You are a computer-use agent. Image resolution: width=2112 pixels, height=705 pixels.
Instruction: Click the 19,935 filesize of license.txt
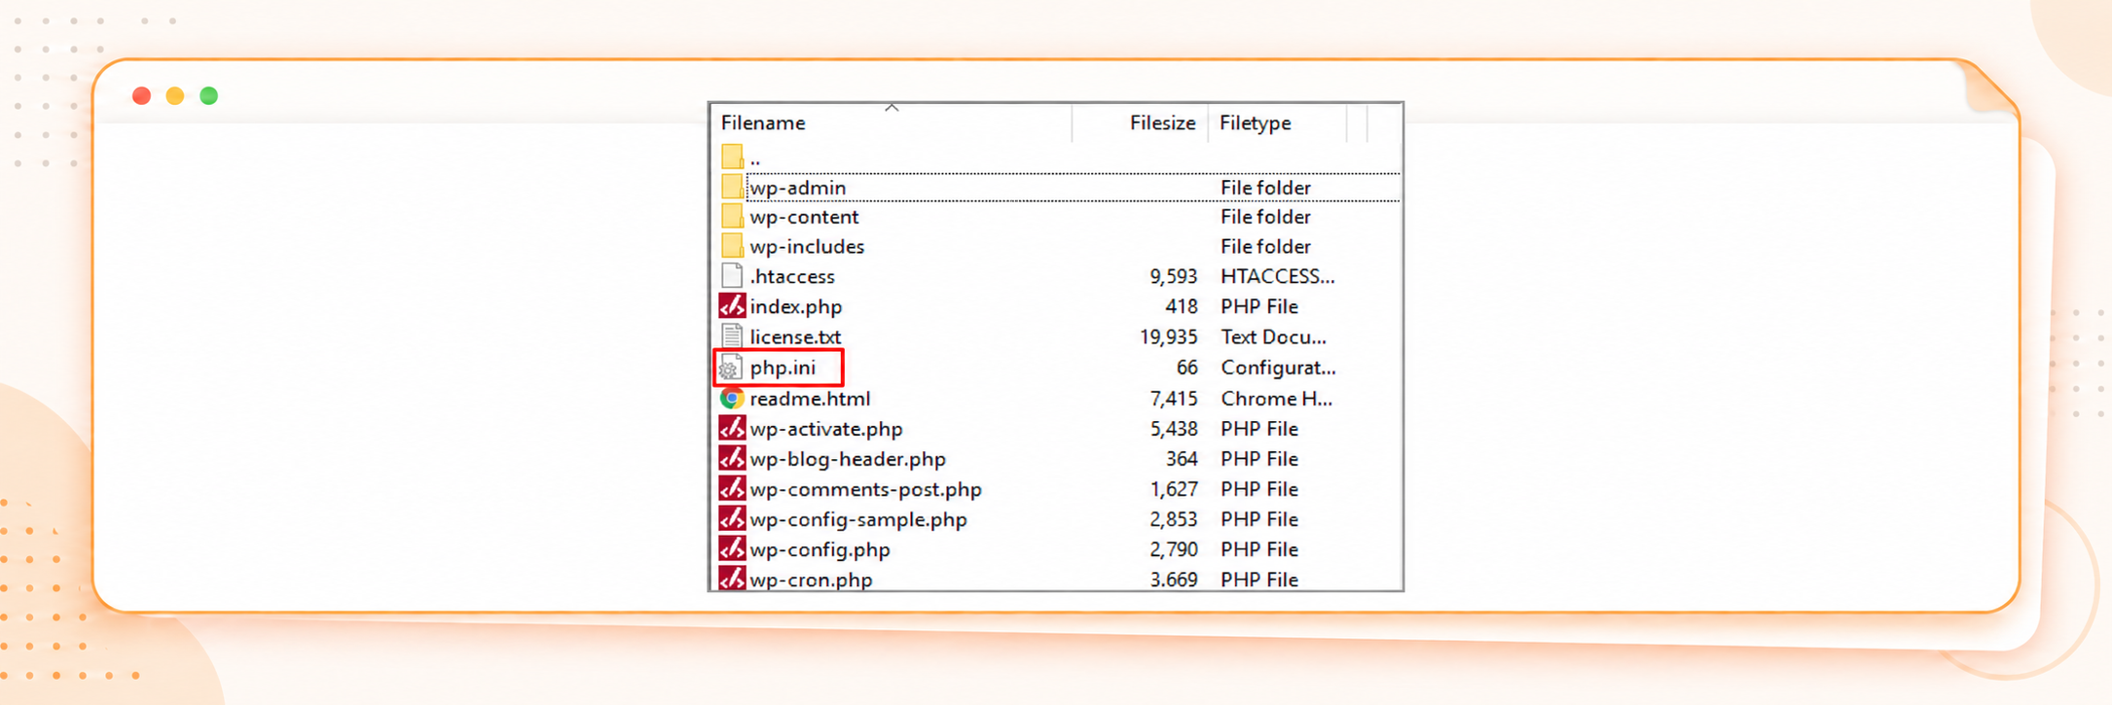1168,337
